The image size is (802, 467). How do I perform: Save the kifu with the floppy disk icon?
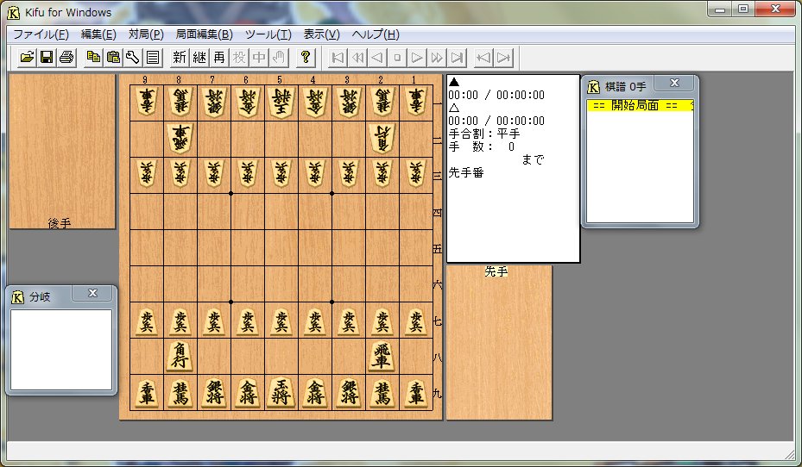pos(47,58)
